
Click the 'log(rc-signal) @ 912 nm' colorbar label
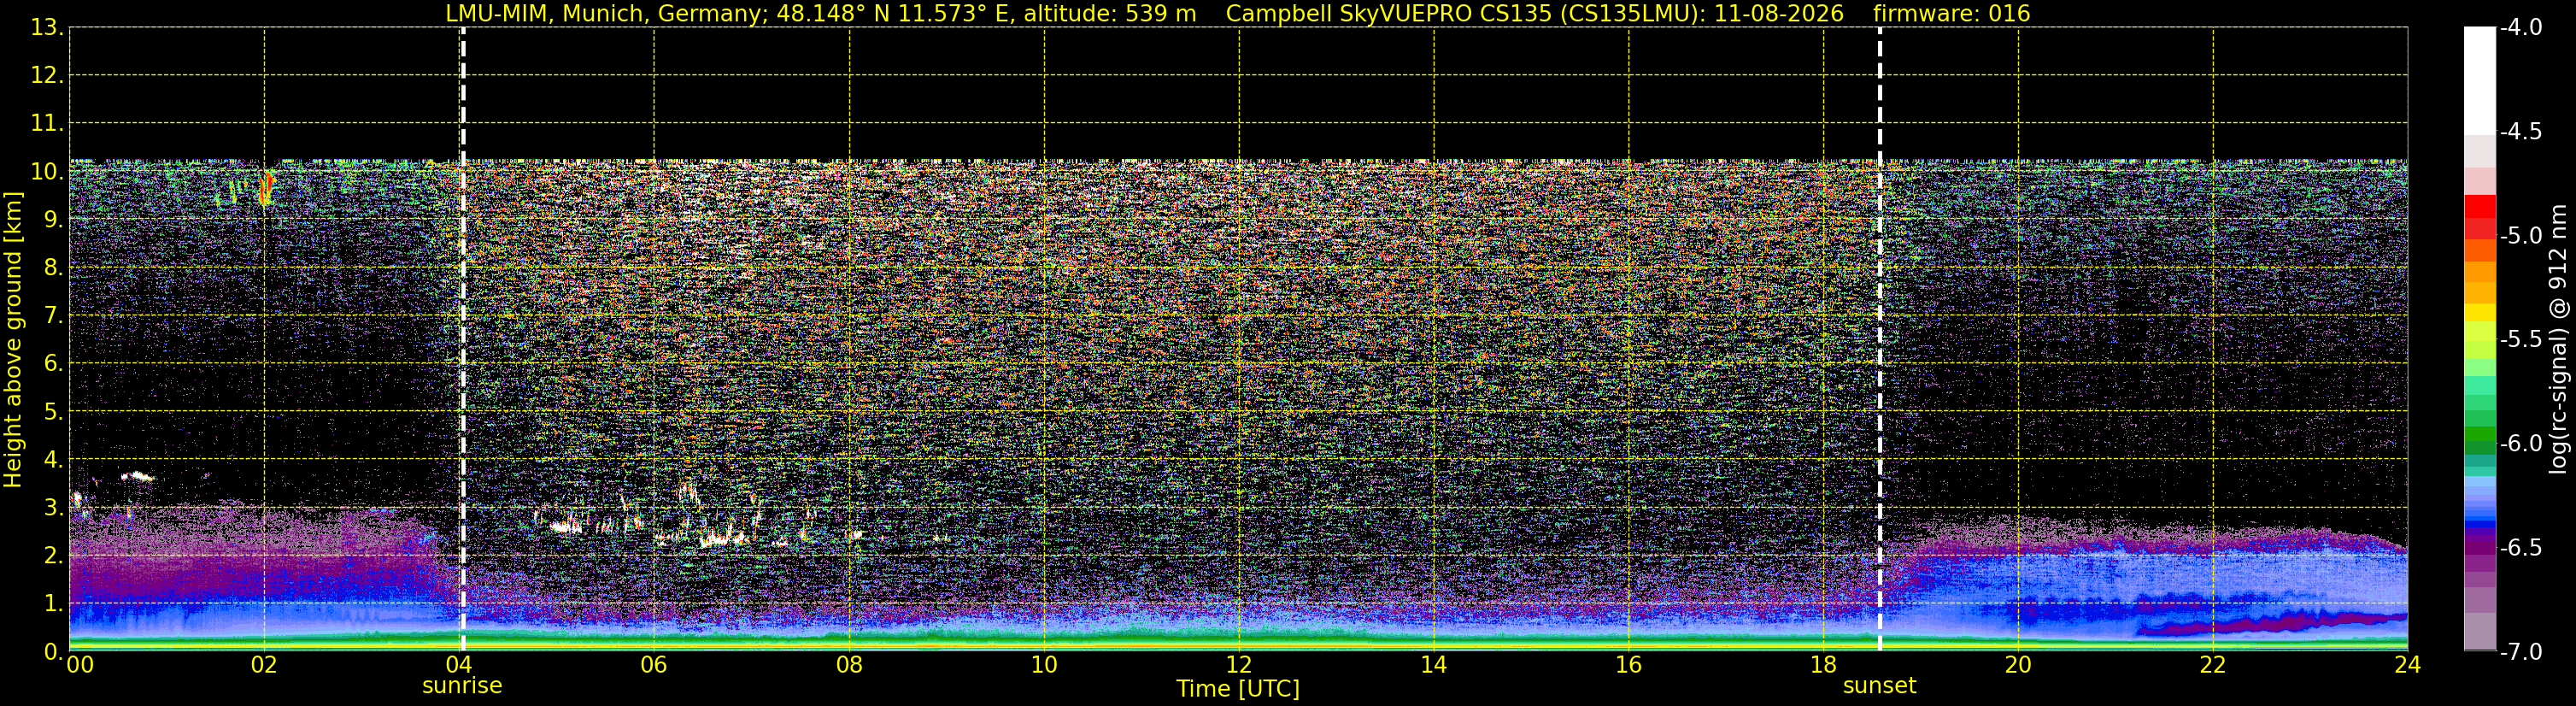(2558, 339)
